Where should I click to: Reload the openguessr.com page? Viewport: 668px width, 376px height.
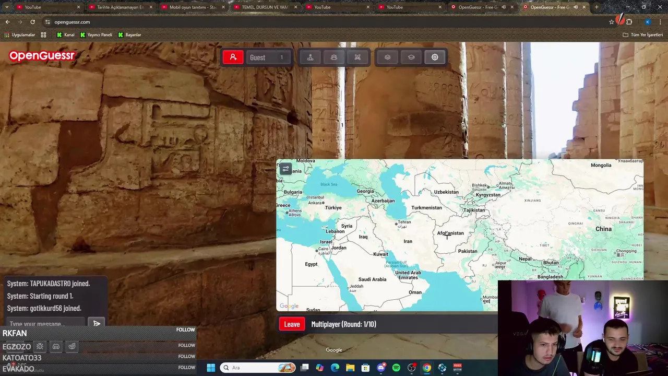tap(32, 22)
